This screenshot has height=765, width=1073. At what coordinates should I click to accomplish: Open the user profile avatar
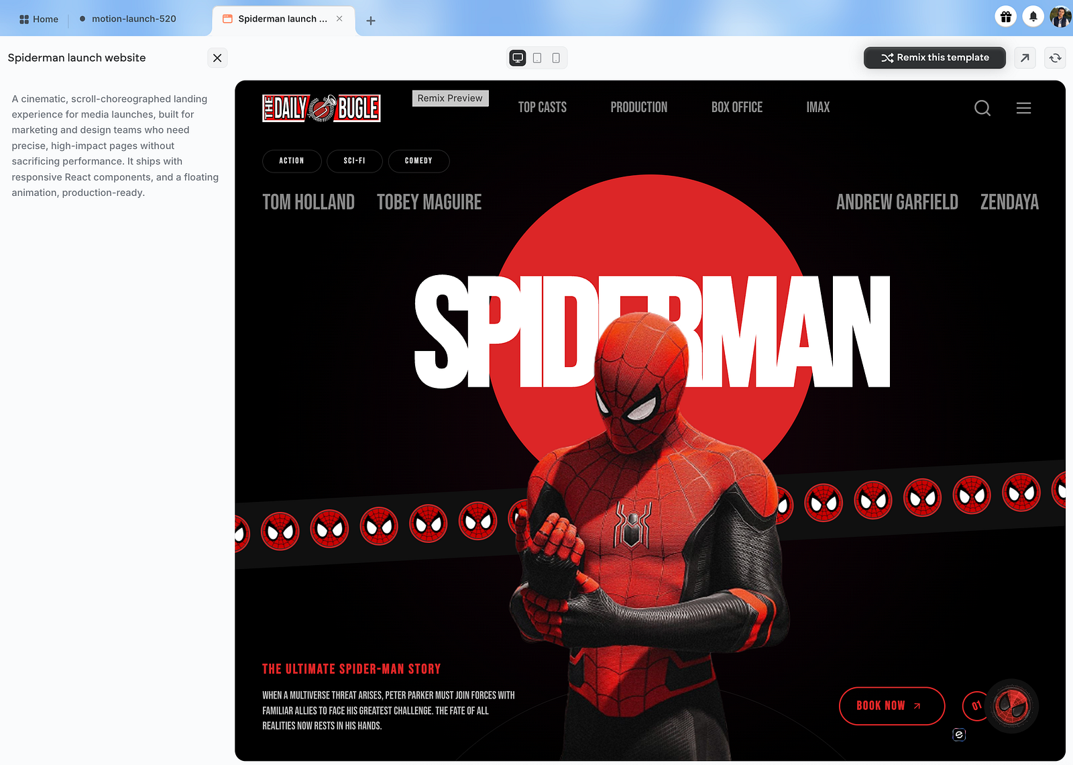[1060, 17]
